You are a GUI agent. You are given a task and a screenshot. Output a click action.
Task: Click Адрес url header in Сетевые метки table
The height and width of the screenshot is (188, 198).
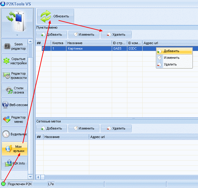point(143,137)
